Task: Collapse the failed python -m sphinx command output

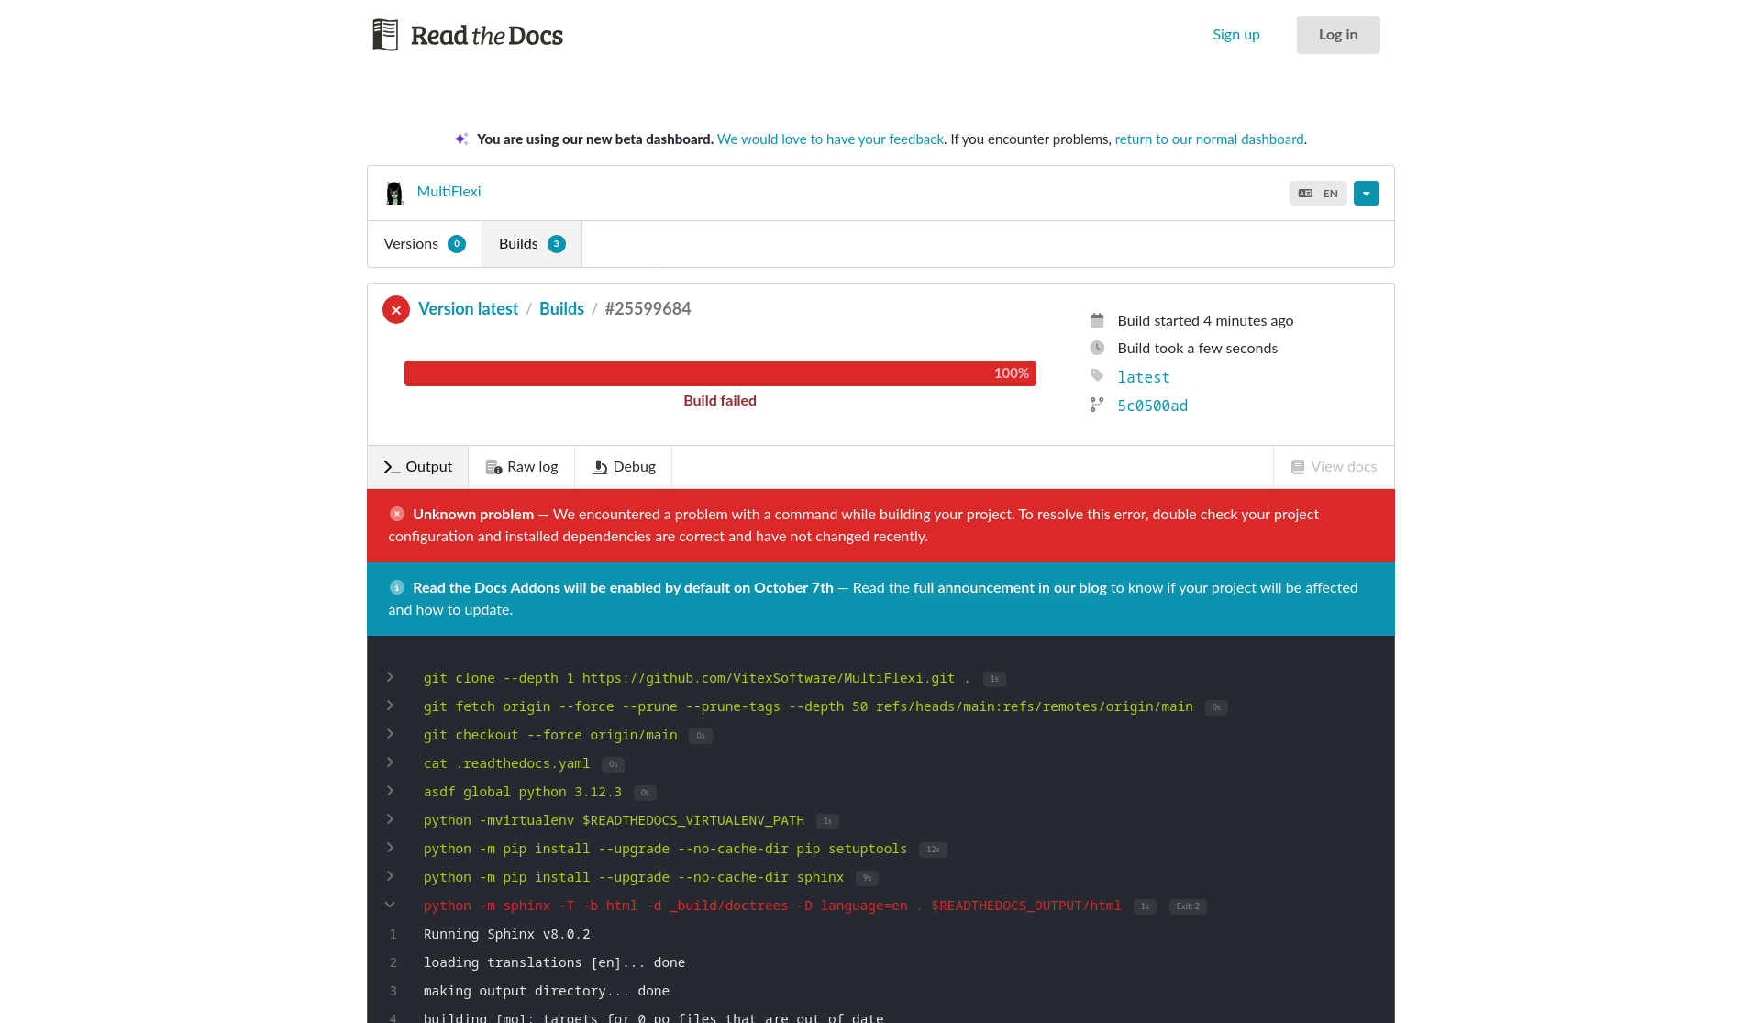Action: tap(391, 905)
